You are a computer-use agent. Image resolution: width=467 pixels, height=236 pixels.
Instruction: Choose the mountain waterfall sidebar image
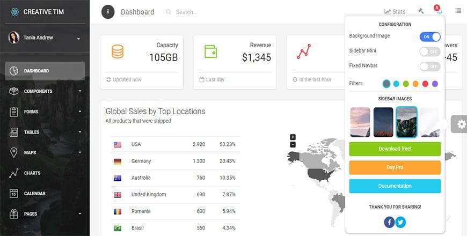point(406,122)
